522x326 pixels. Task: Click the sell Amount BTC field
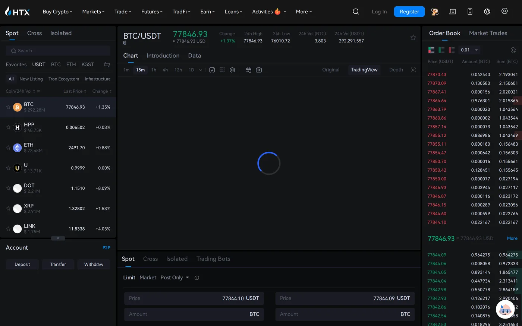coord(345,314)
